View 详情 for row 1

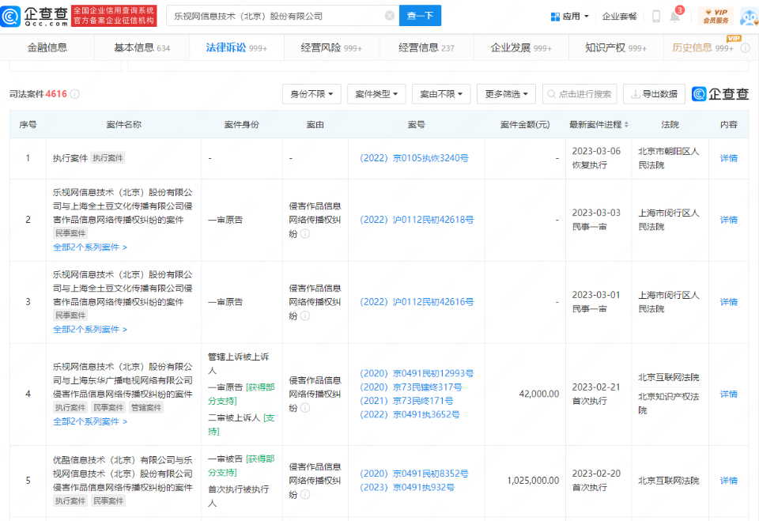click(728, 158)
